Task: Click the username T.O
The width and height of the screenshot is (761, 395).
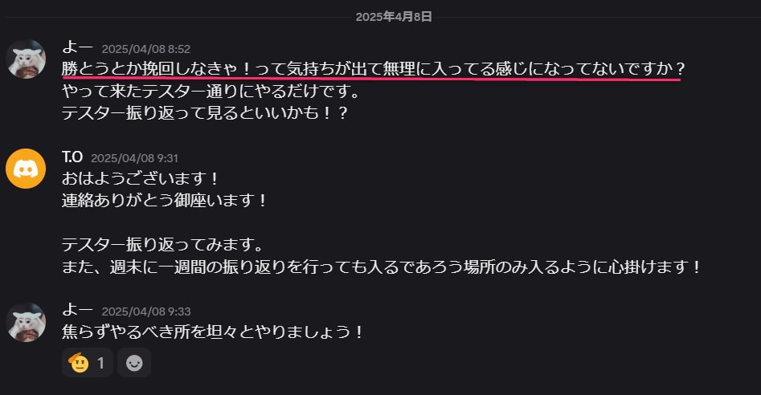Action: pyautogui.click(x=72, y=157)
